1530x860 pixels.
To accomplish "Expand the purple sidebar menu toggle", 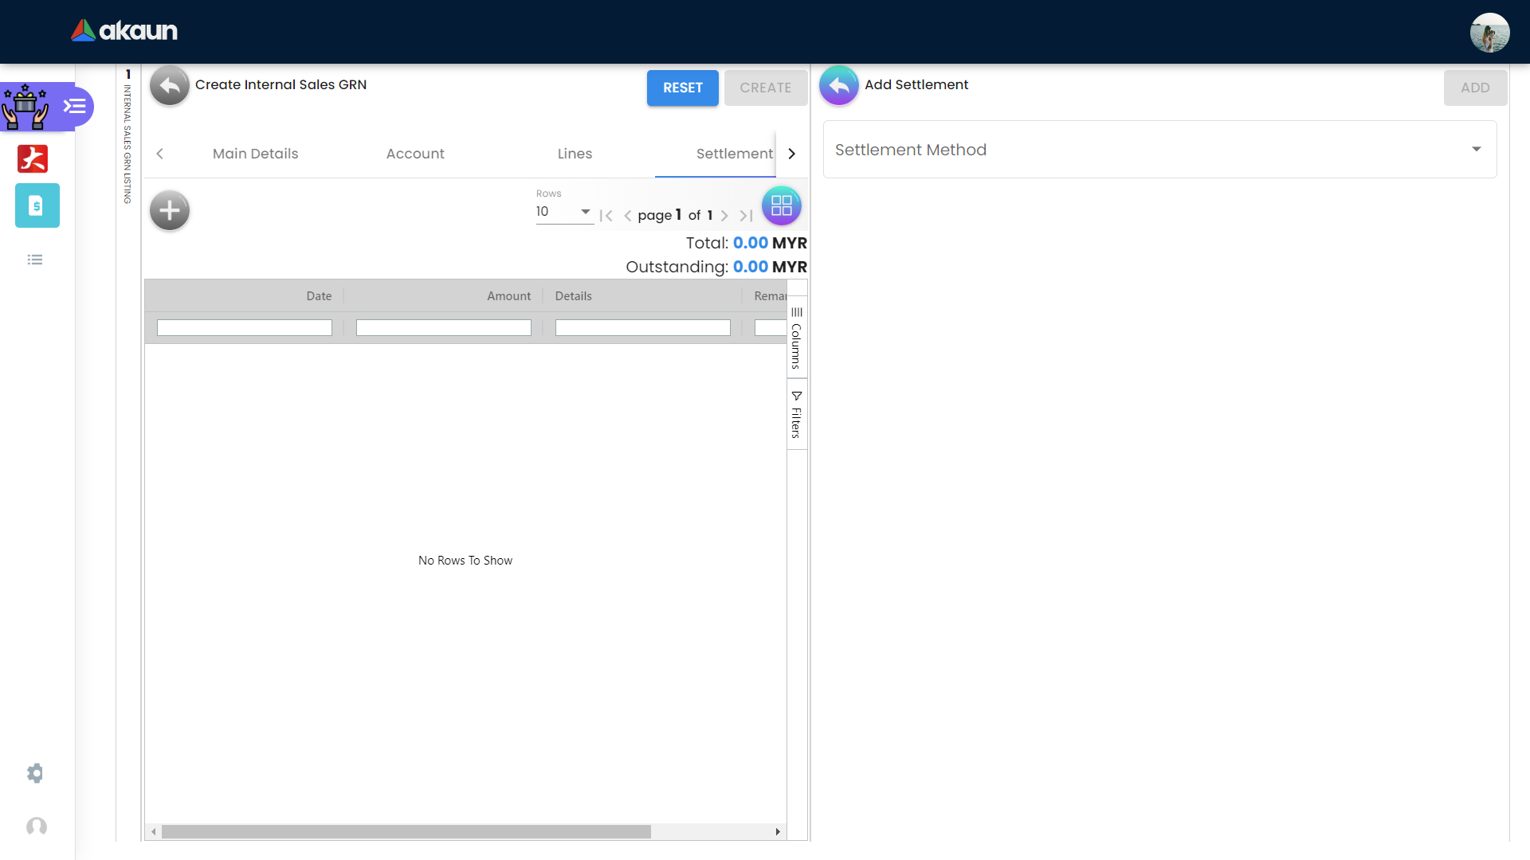I will (x=75, y=107).
